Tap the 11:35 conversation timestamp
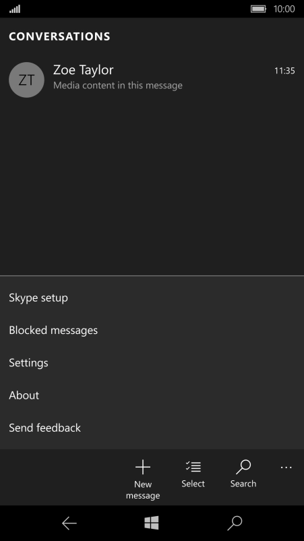 point(284,71)
